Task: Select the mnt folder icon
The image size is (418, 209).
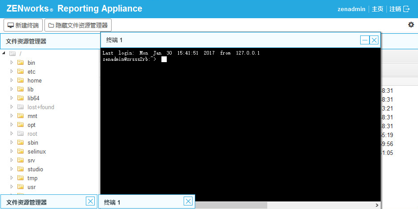Action: pyautogui.click(x=20, y=116)
